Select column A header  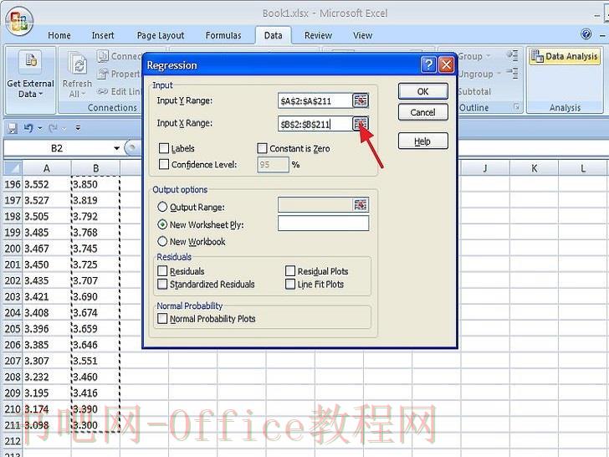pyautogui.click(x=47, y=168)
